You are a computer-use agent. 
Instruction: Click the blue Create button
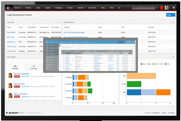(x=169, y=15)
